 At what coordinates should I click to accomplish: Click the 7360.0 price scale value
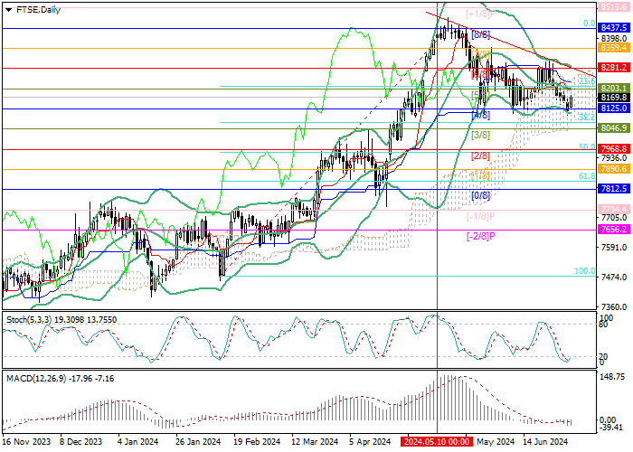(614, 307)
